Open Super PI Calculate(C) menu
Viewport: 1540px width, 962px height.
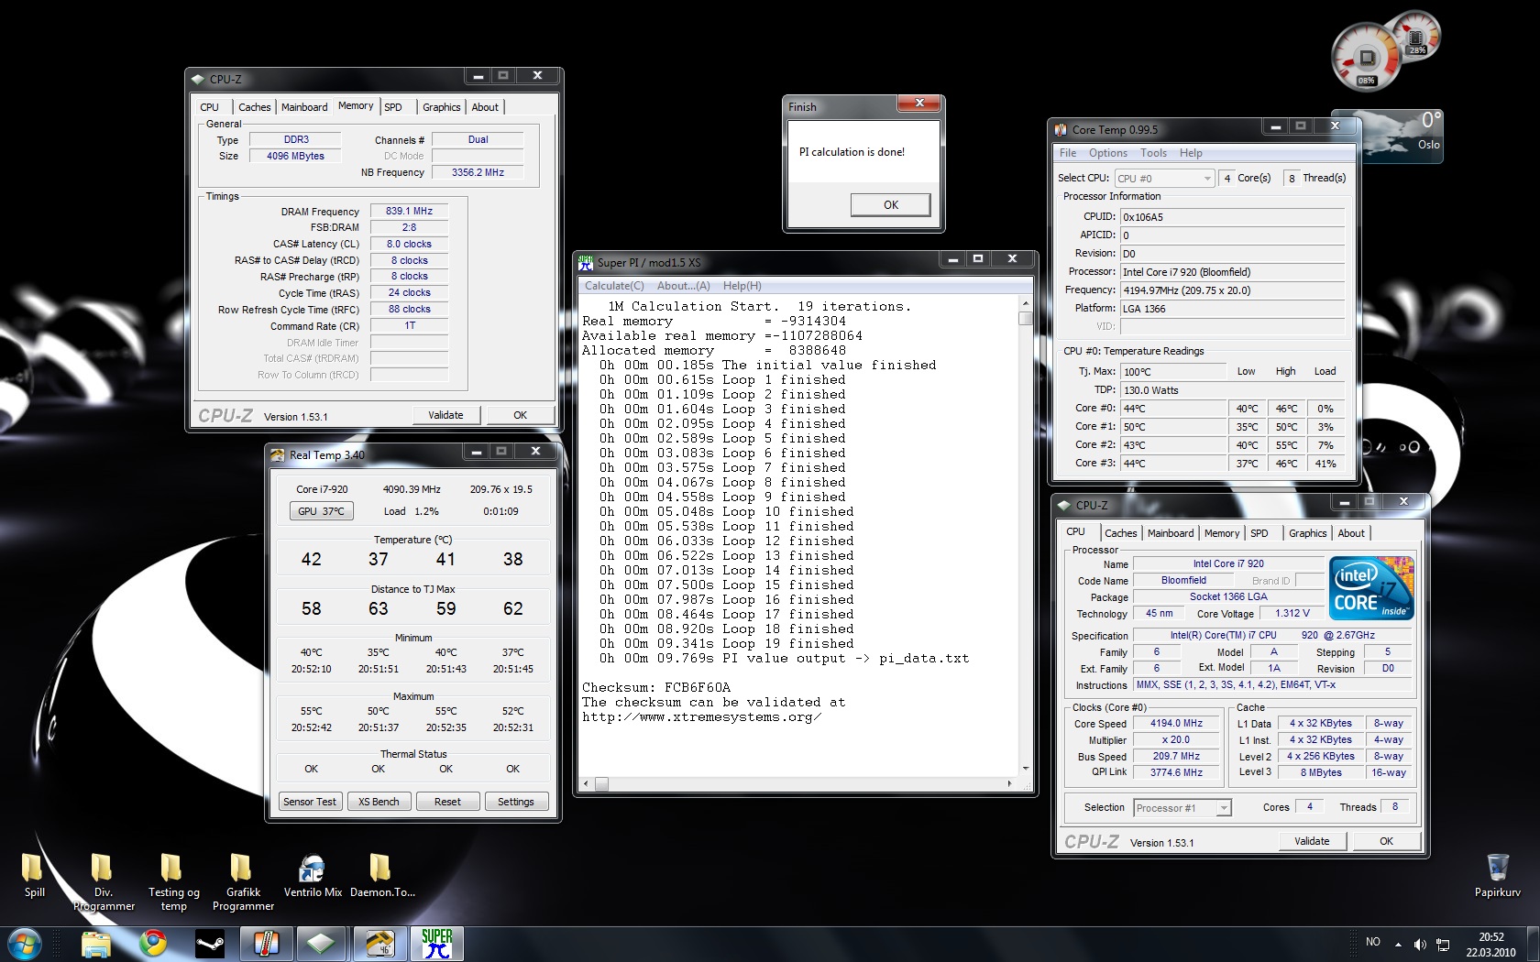point(614,286)
